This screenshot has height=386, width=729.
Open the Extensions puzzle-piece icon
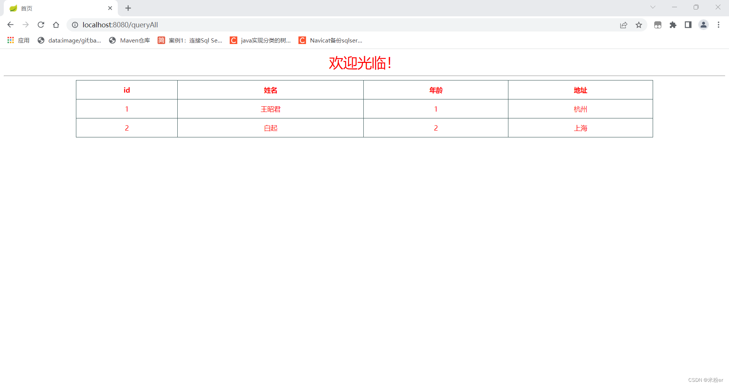pyautogui.click(x=673, y=25)
